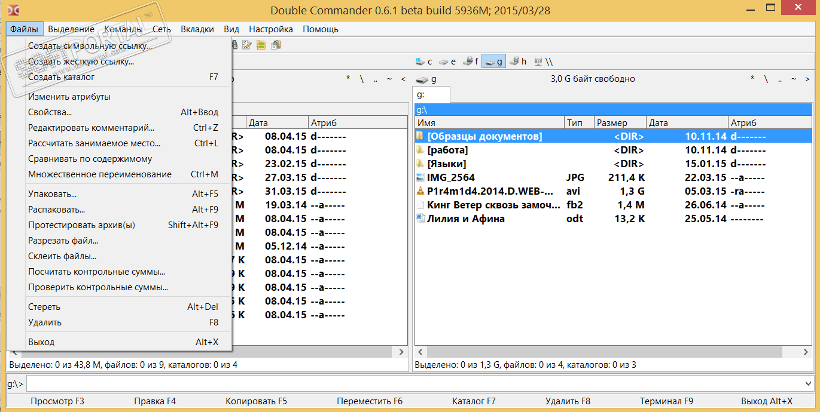
Task: Click the folder icon of [Образцы документов]
Action: (x=420, y=136)
